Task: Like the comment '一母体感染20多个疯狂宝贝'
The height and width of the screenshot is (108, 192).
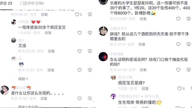Action: (79, 33)
